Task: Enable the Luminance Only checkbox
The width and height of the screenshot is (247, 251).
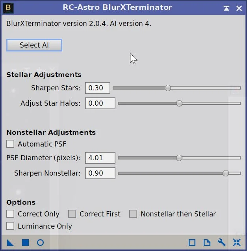Action: click(x=10, y=226)
